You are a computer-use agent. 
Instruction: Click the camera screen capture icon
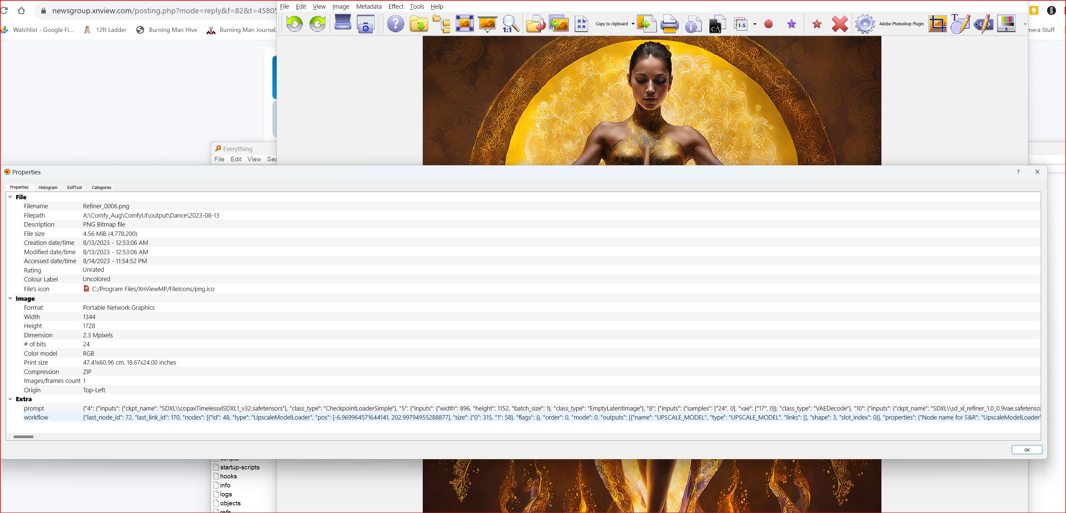[x=366, y=24]
